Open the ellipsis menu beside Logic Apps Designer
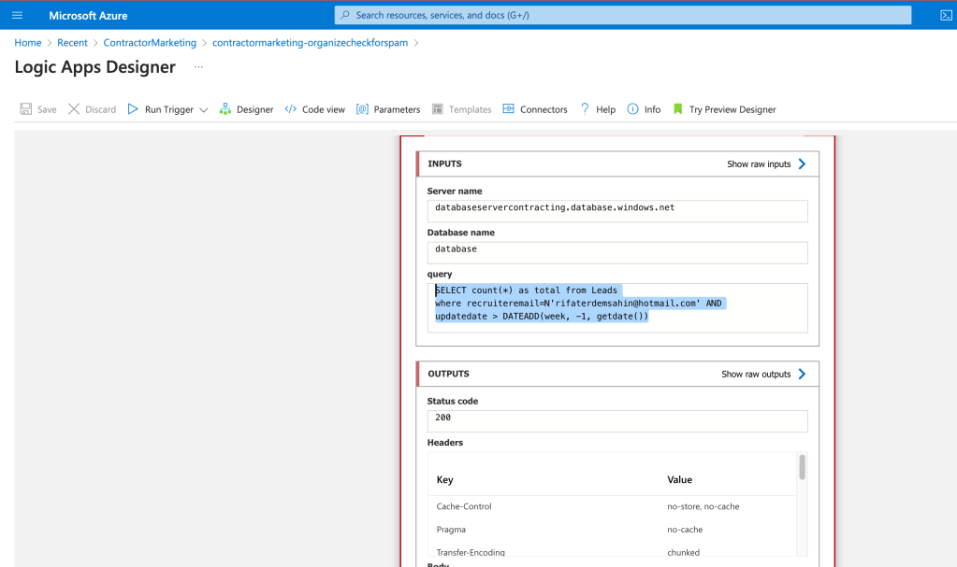 [198, 66]
